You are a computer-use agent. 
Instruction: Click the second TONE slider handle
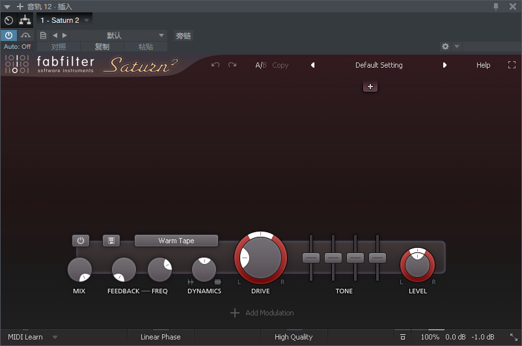pos(333,258)
